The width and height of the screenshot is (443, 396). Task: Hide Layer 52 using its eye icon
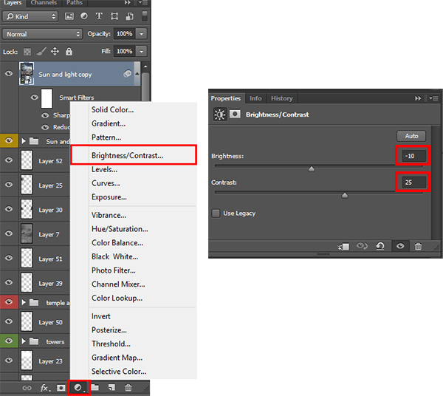coord(9,160)
